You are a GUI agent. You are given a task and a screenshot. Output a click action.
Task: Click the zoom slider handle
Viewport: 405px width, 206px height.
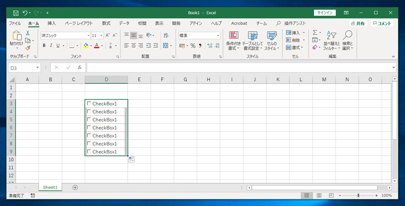pos(358,196)
